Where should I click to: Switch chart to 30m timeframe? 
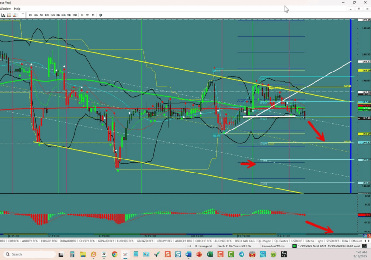pyautogui.click(x=58, y=15)
